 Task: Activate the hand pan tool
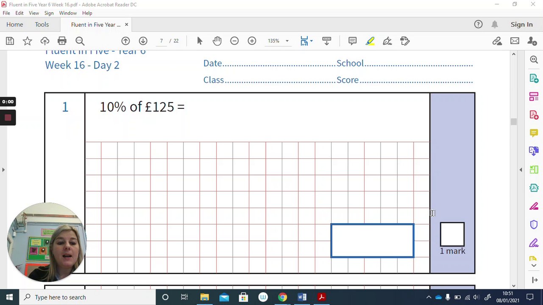click(217, 41)
